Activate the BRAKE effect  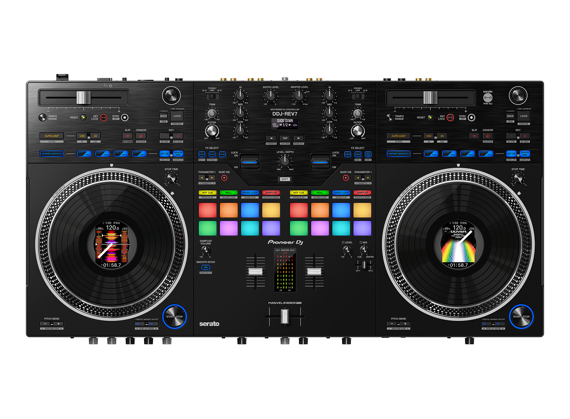coord(358,154)
